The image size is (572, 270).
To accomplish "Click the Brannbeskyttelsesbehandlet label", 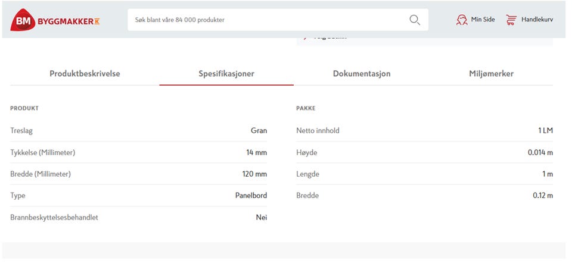I will click(54, 218).
